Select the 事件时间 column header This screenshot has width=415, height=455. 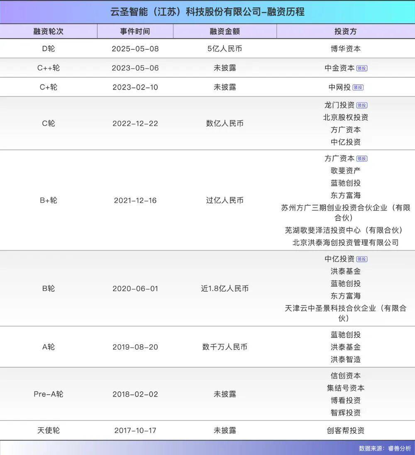135,32
